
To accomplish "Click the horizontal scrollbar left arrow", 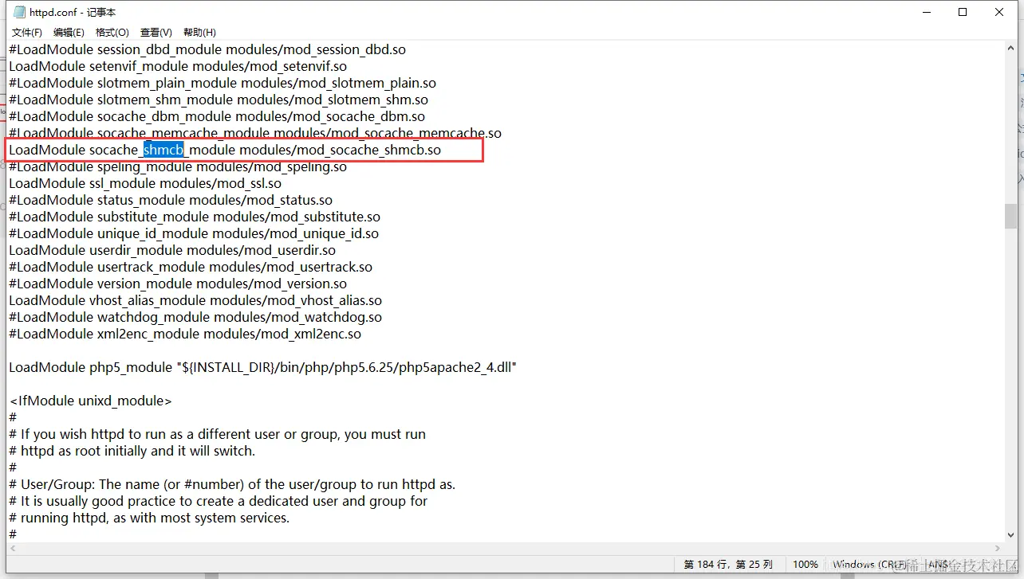I will coord(13,549).
